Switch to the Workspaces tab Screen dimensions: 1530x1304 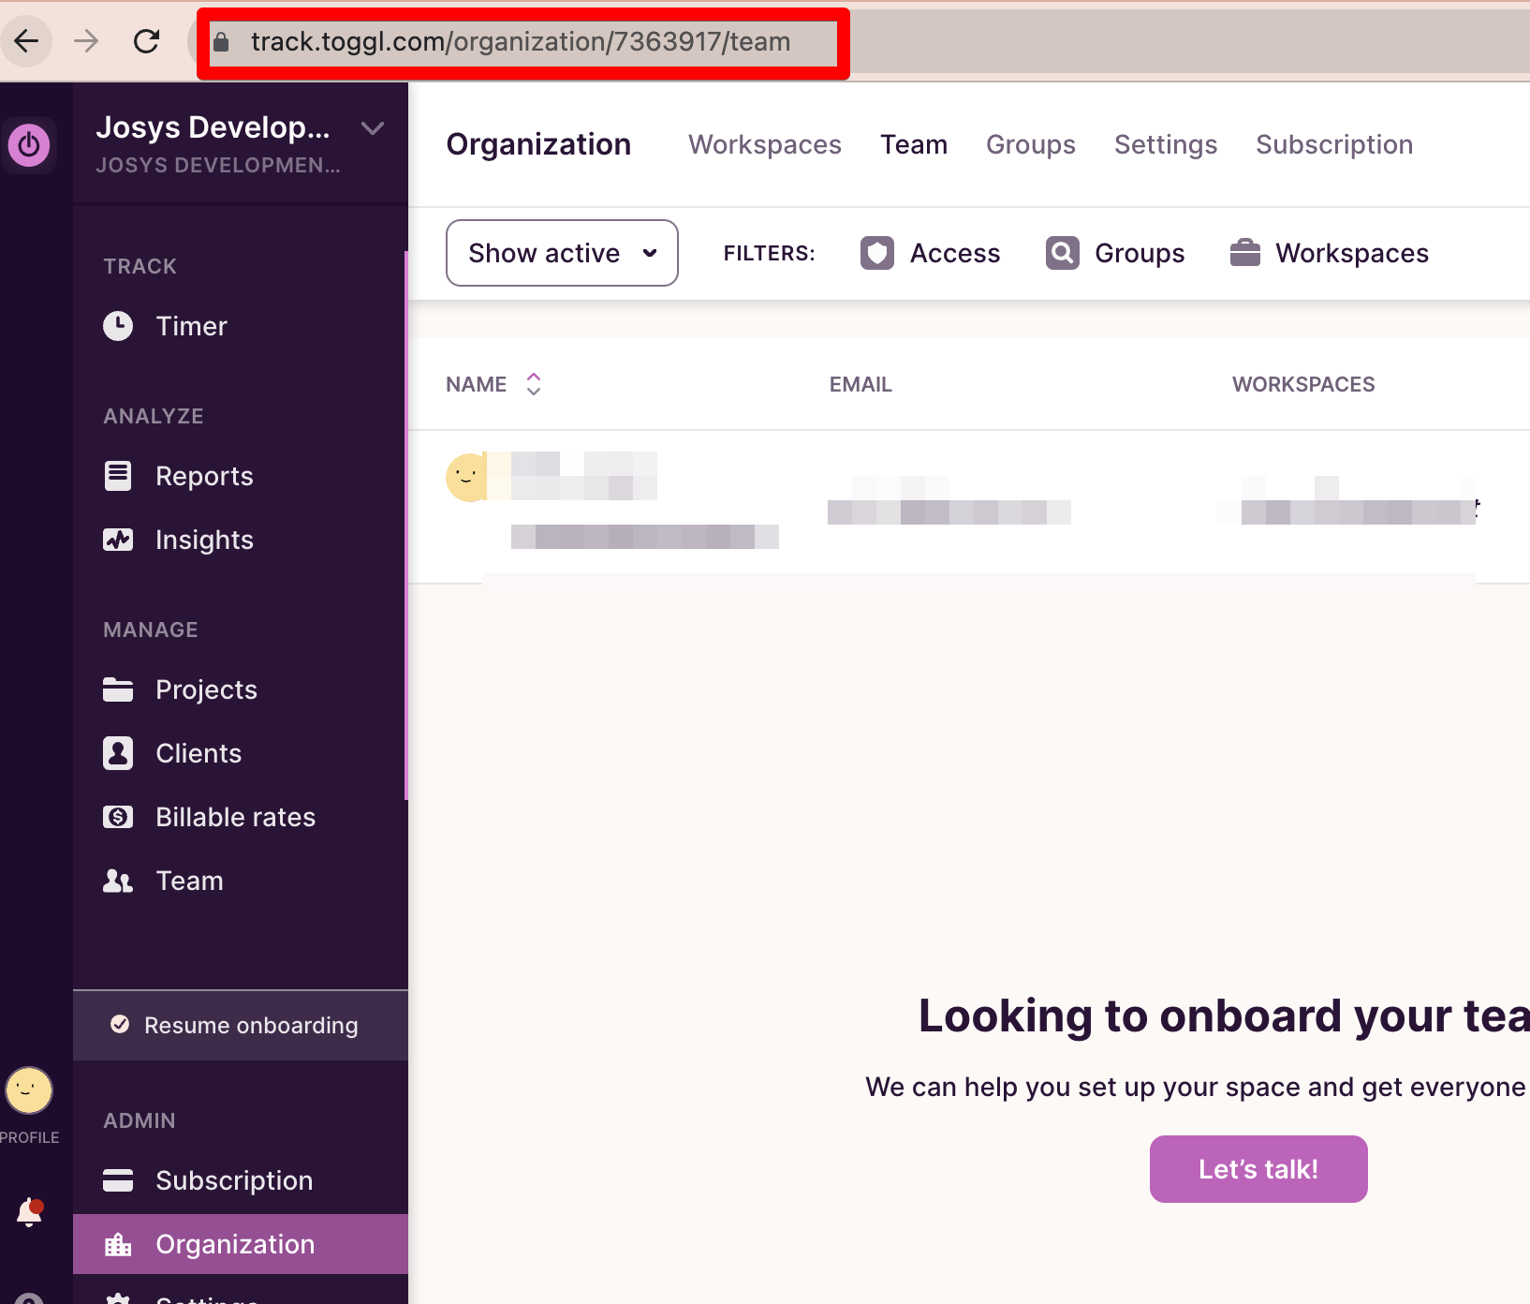point(764,144)
